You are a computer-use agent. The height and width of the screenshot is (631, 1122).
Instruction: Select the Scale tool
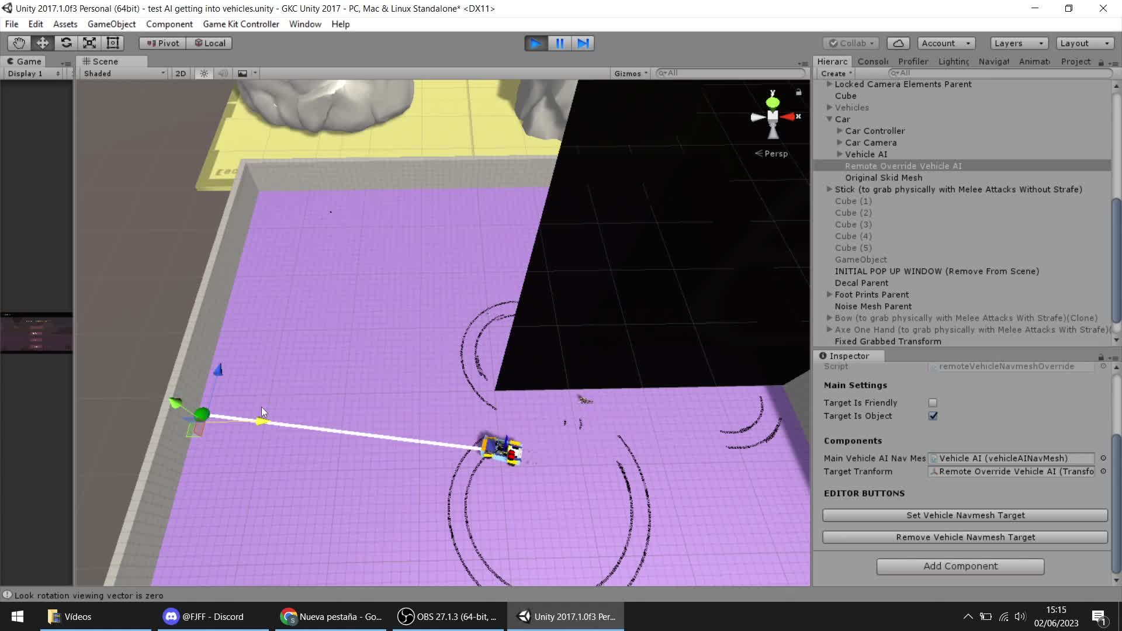coord(89,43)
